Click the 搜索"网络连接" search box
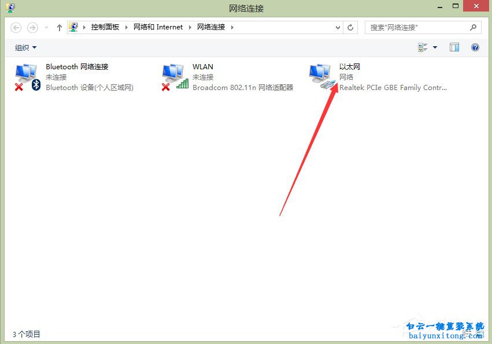 [x=416, y=27]
